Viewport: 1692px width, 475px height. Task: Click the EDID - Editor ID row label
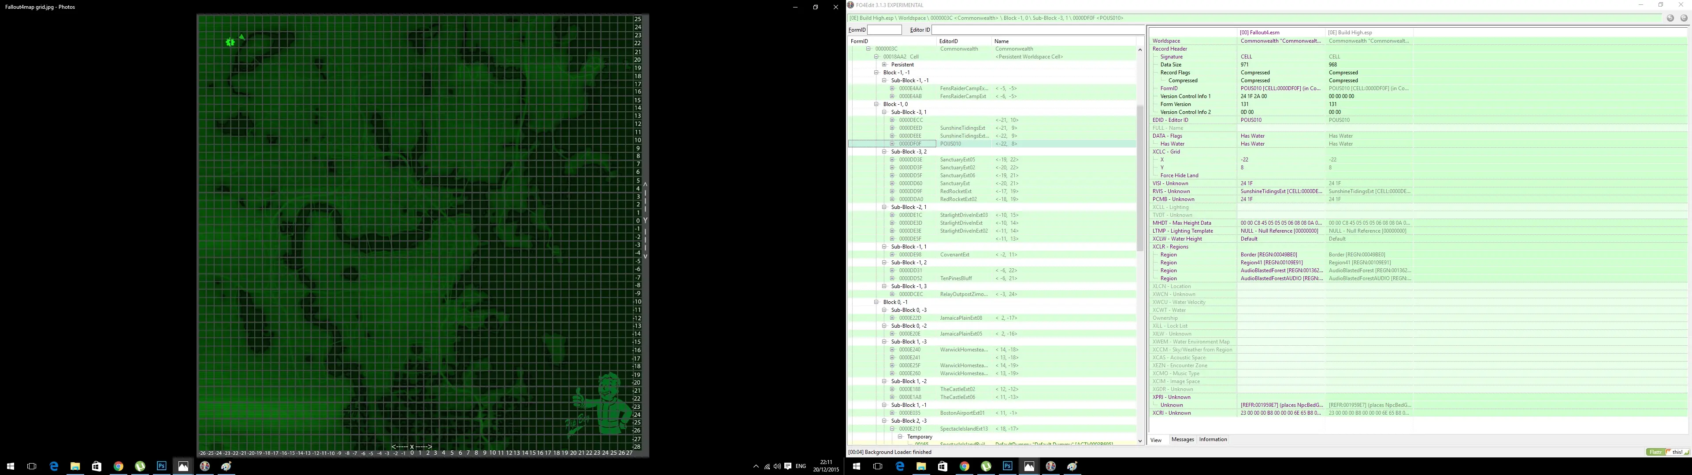1170,120
